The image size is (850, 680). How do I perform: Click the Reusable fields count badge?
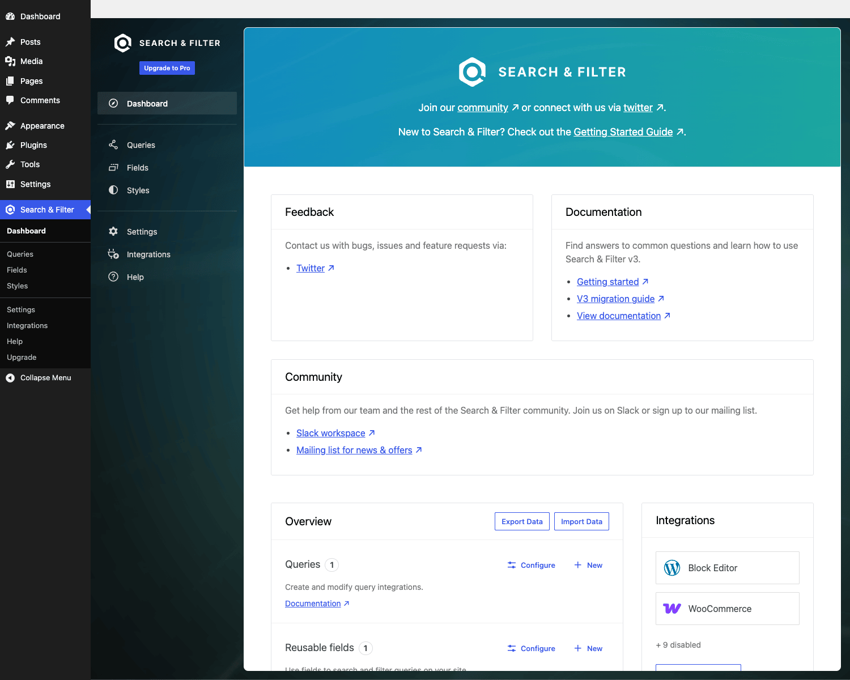pyautogui.click(x=365, y=648)
